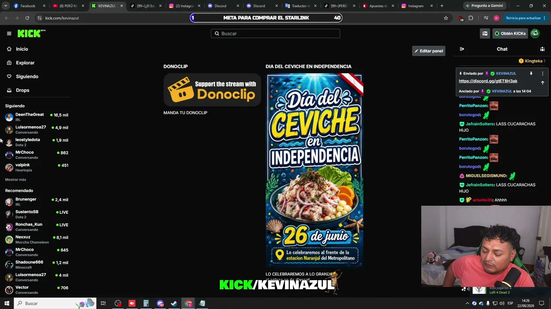The height and width of the screenshot is (309, 551).
Task: Open the Windows Start menu
Action: (7, 303)
